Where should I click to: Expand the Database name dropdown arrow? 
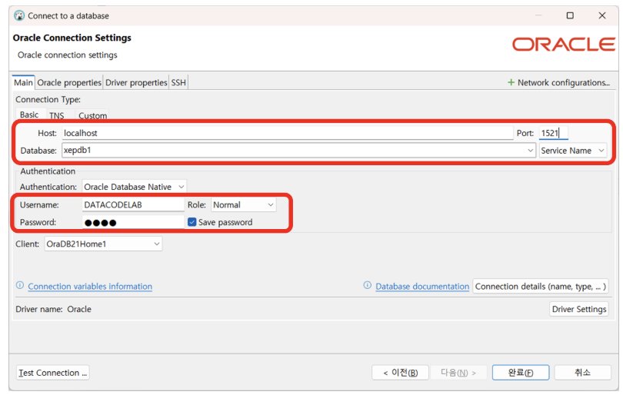(x=531, y=151)
